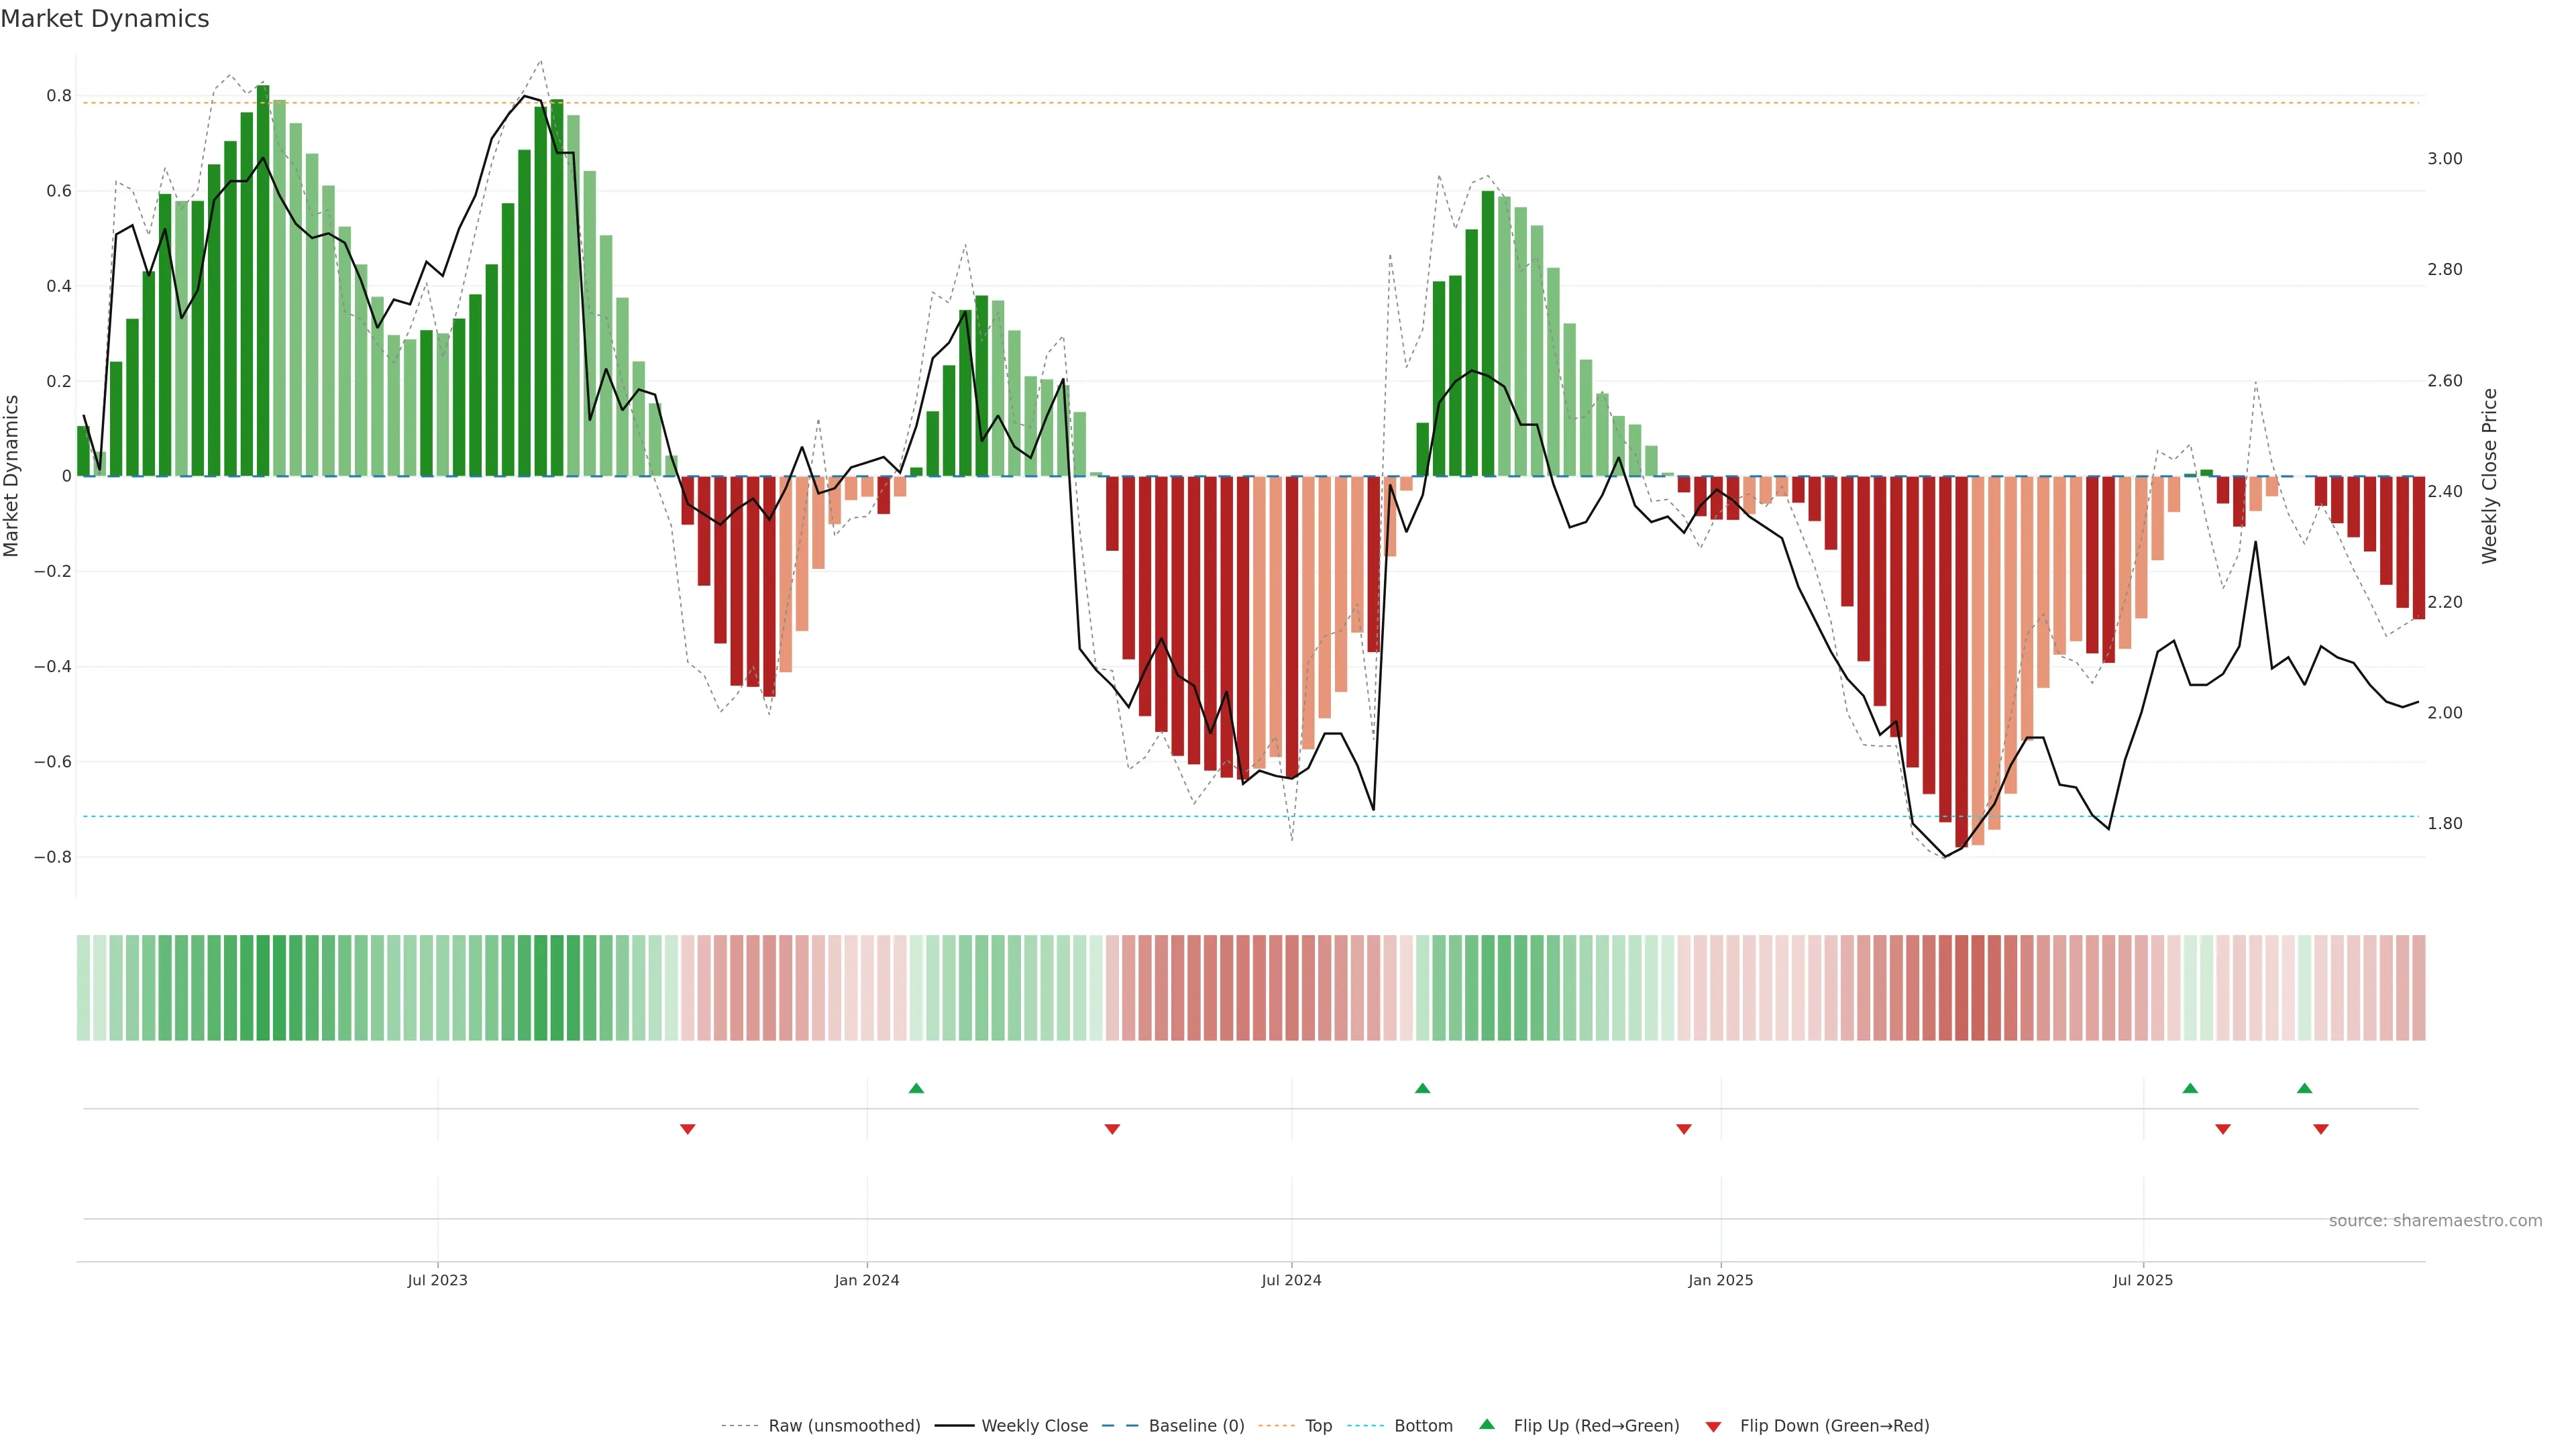Click the first red flip-down triangle after Jul 2023
The image size is (2576, 1449).
[x=687, y=1129]
